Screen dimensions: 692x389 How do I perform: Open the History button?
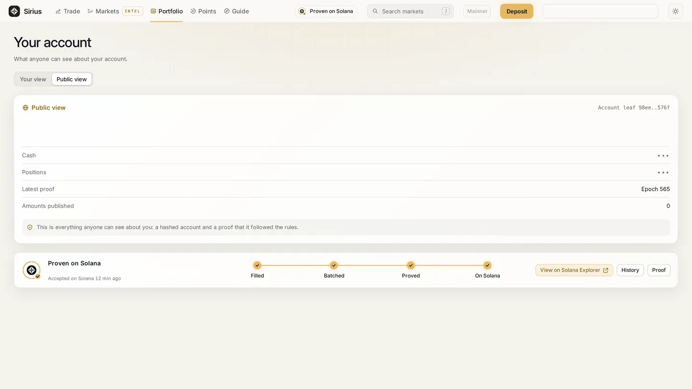pos(630,270)
